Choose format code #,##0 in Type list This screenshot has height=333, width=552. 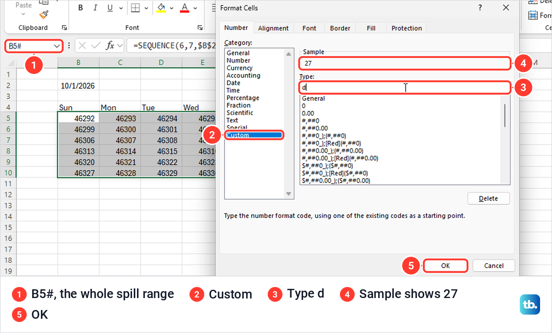coord(310,121)
